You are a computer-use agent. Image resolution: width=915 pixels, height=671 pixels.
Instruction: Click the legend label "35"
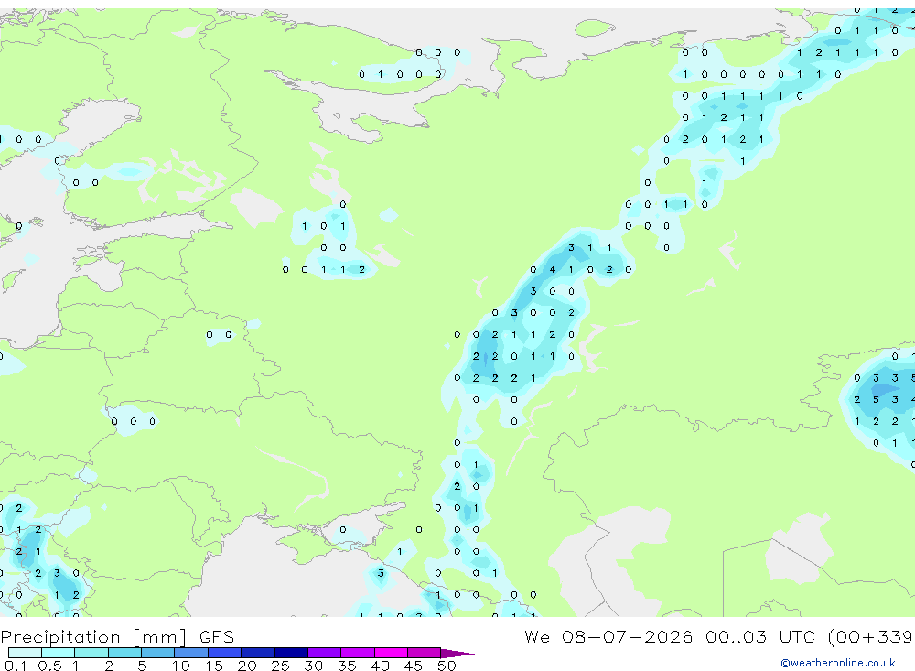(347, 666)
